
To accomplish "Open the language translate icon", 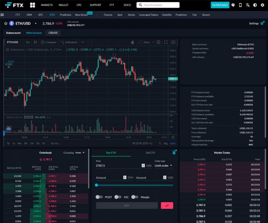I will point(248,5).
